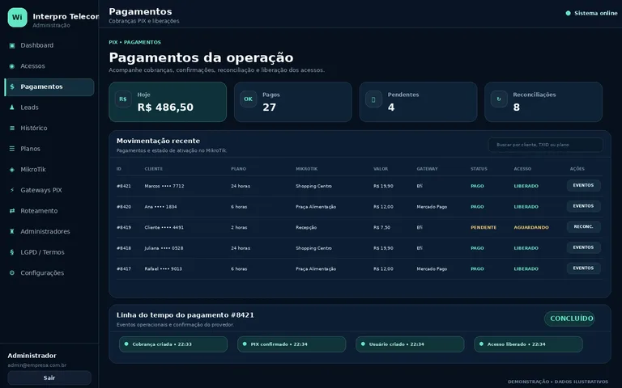Open Histórico in the sidebar

coord(49,128)
